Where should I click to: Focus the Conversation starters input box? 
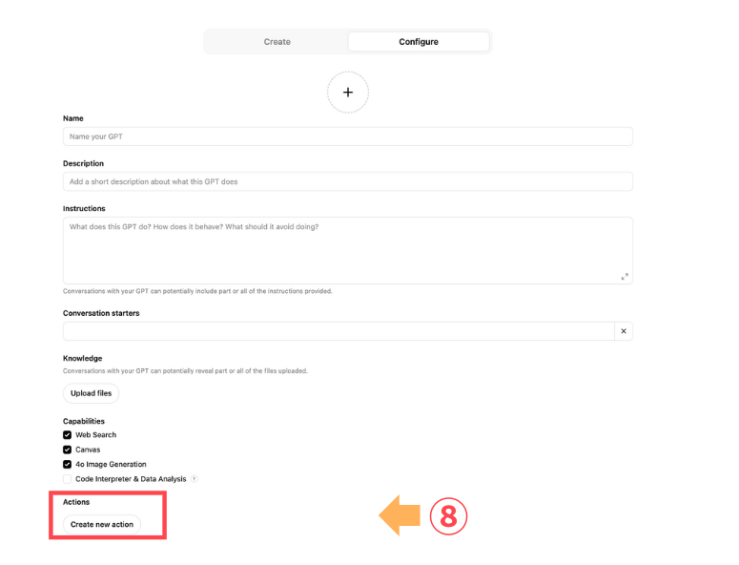pos(339,331)
